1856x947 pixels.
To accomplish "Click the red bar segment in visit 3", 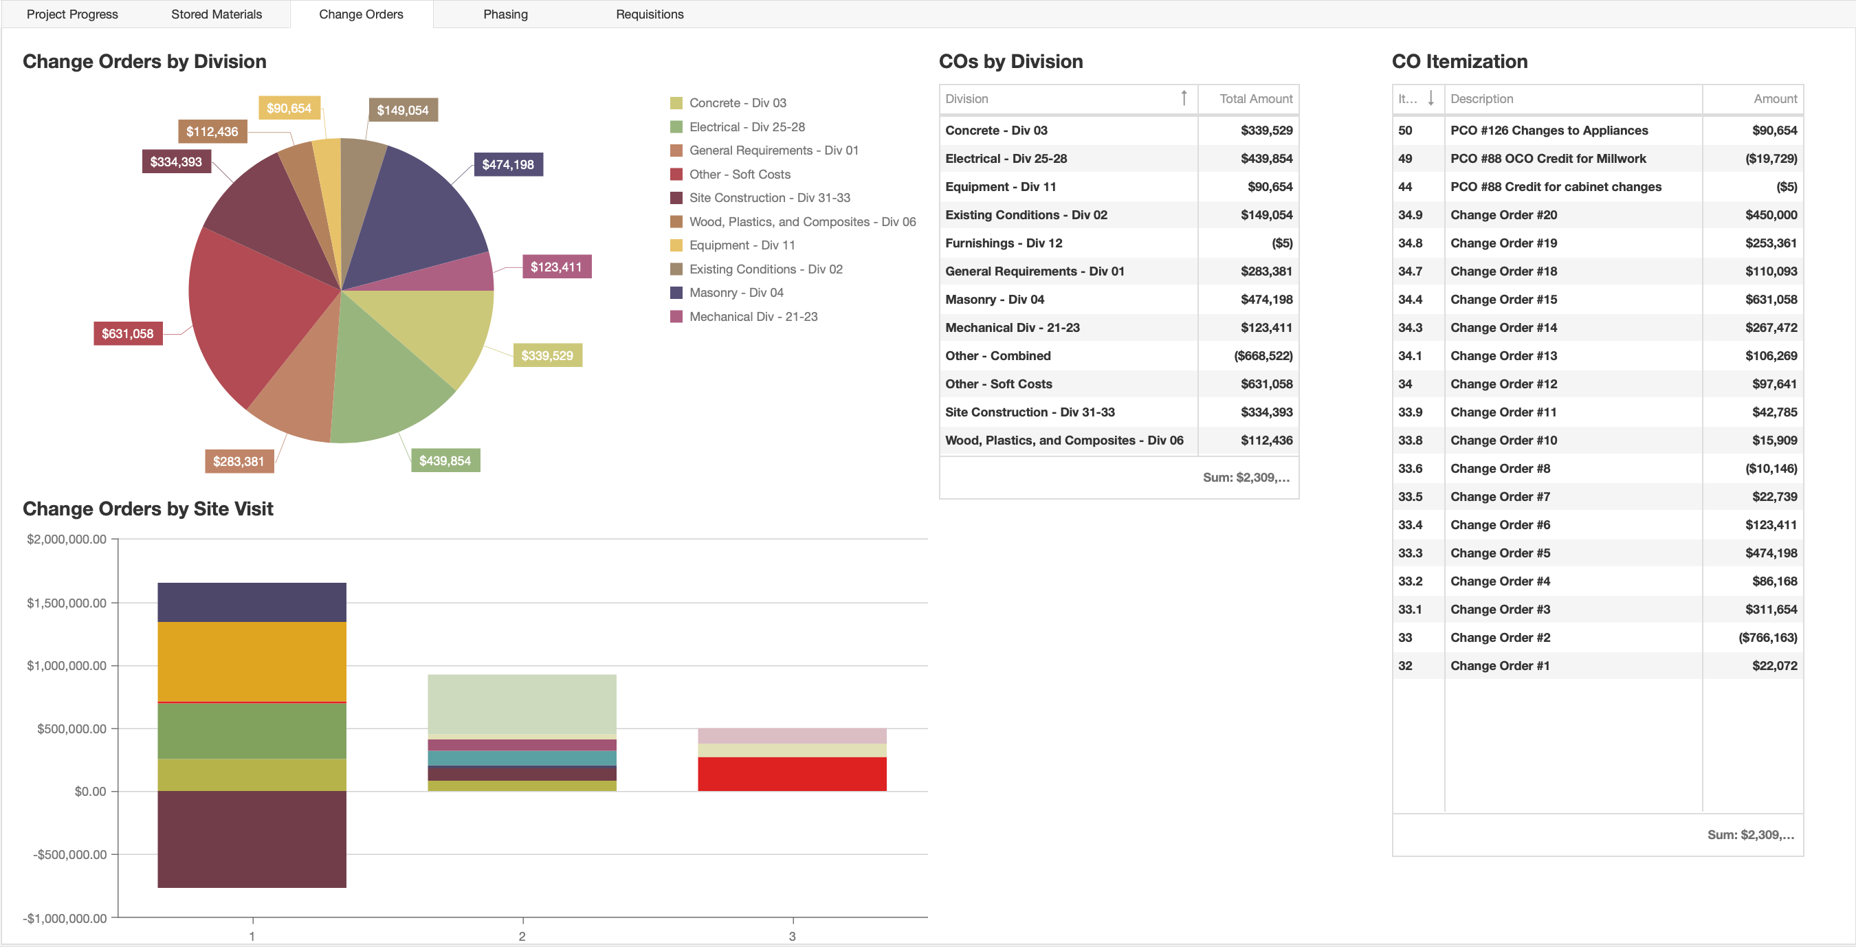I will [x=791, y=773].
